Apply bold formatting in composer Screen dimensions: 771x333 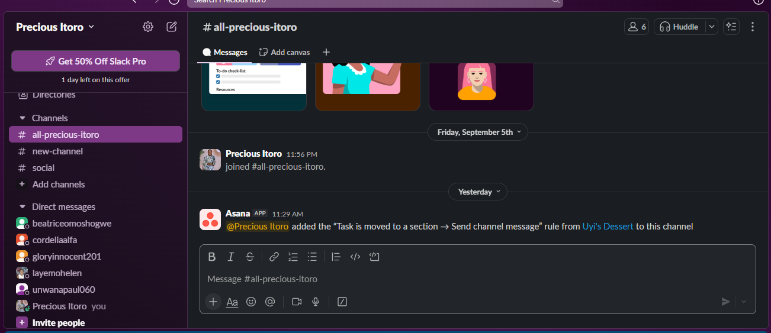click(212, 257)
